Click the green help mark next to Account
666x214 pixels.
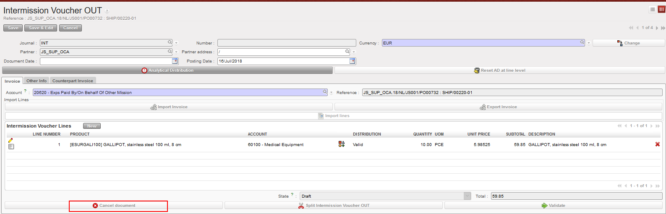25,91
